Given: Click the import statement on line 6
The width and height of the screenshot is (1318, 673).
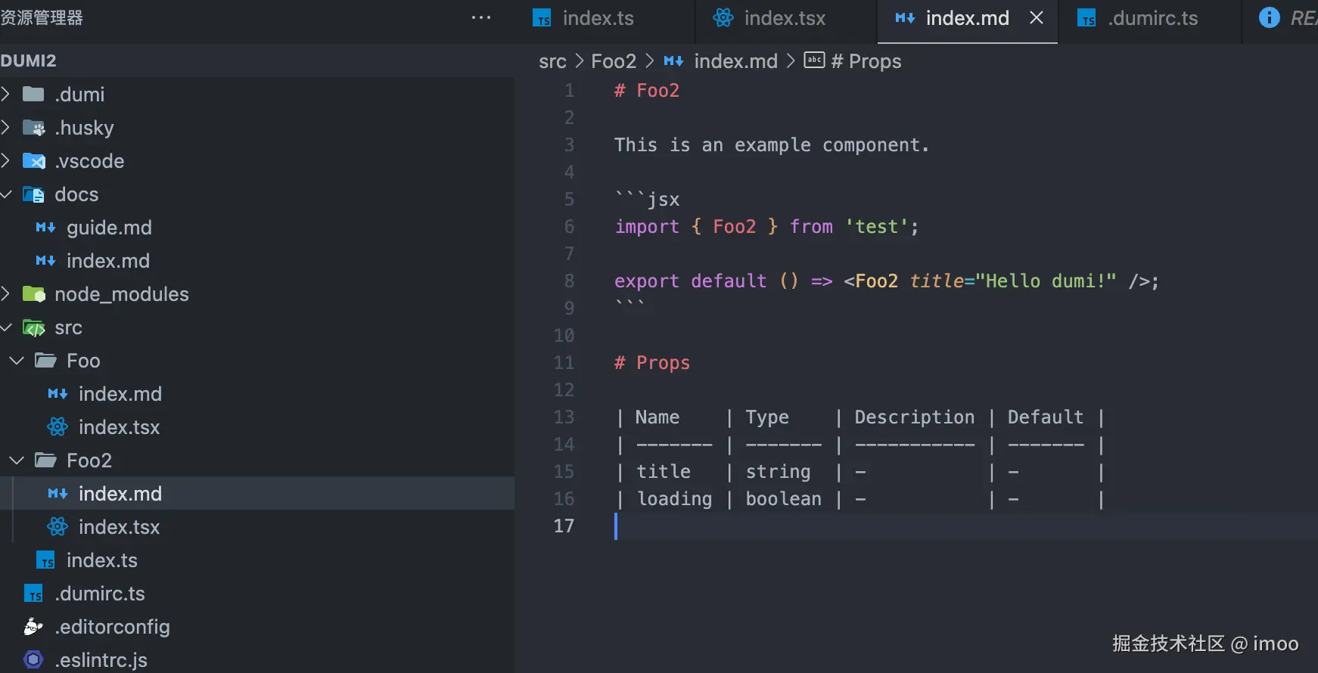Looking at the screenshot, I should coord(766,227).
